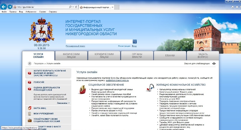241x130 pixels.
Task: Switch to the Юридическим лицам tab
Action: point(104,55)
